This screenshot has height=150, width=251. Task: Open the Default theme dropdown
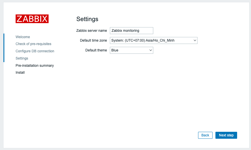click(131, 50)
